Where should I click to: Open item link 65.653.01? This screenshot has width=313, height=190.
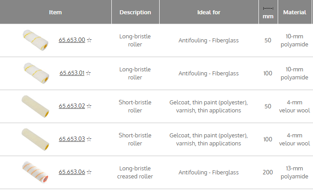click(72, 73)
